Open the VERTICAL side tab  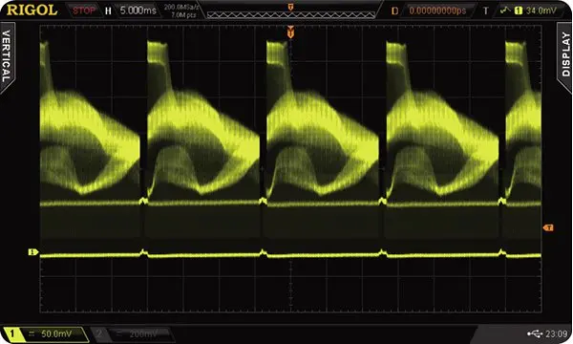[7, 56]
